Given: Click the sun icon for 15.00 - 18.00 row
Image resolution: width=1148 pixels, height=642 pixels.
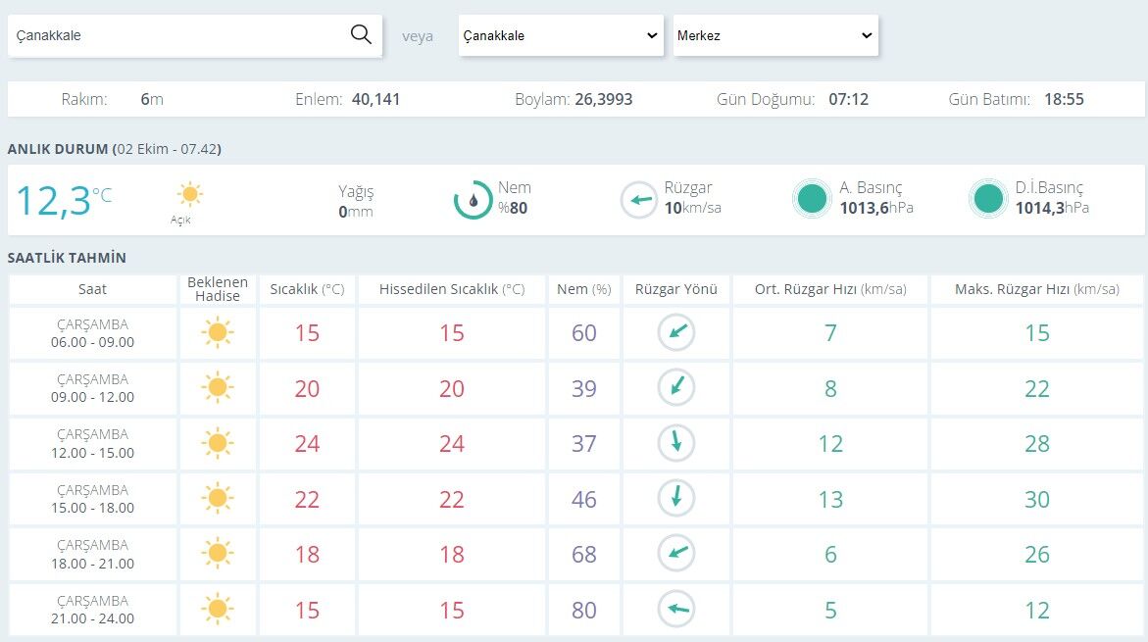Looking at the screenshot, I should click(218, 499).
